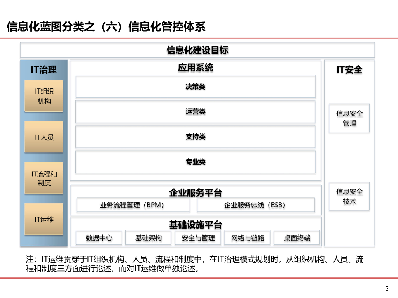Screen dimensions: 398x298
Task: Click the IT运维 box
Action: [x=44, y=219]
